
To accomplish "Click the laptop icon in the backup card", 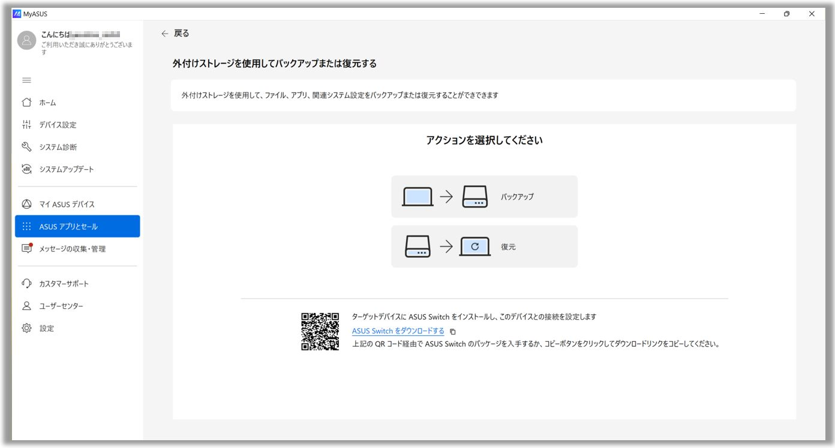I will click(x=417, y=197).
